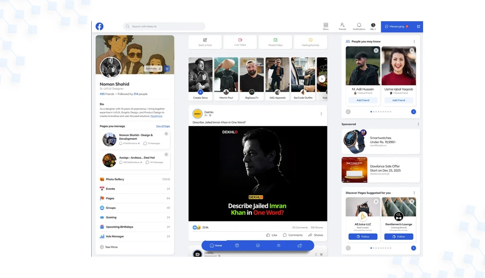Open Events in sidebar
The image size is (485, 278).
(x=135, y=189)
